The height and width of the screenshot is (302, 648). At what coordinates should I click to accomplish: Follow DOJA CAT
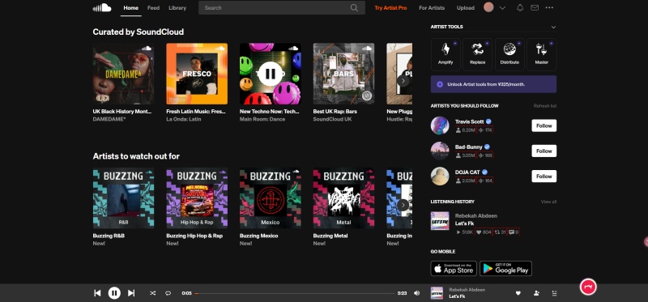544,176
